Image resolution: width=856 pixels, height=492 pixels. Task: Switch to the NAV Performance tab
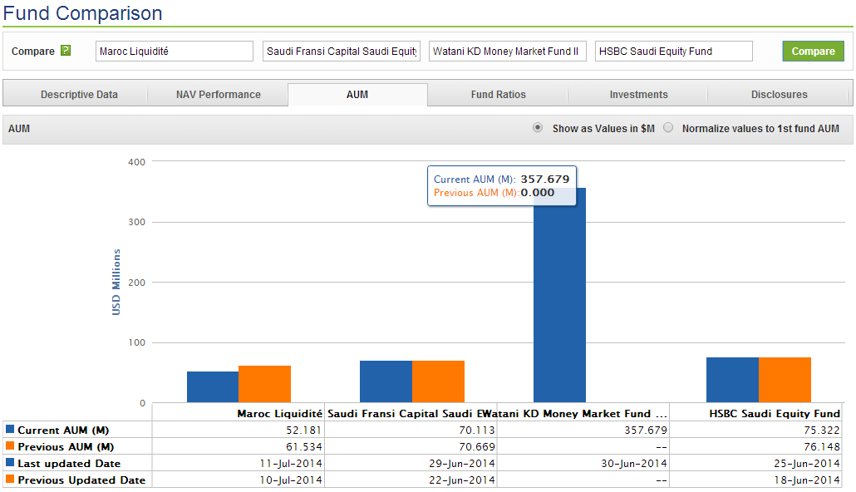(219, 95)
